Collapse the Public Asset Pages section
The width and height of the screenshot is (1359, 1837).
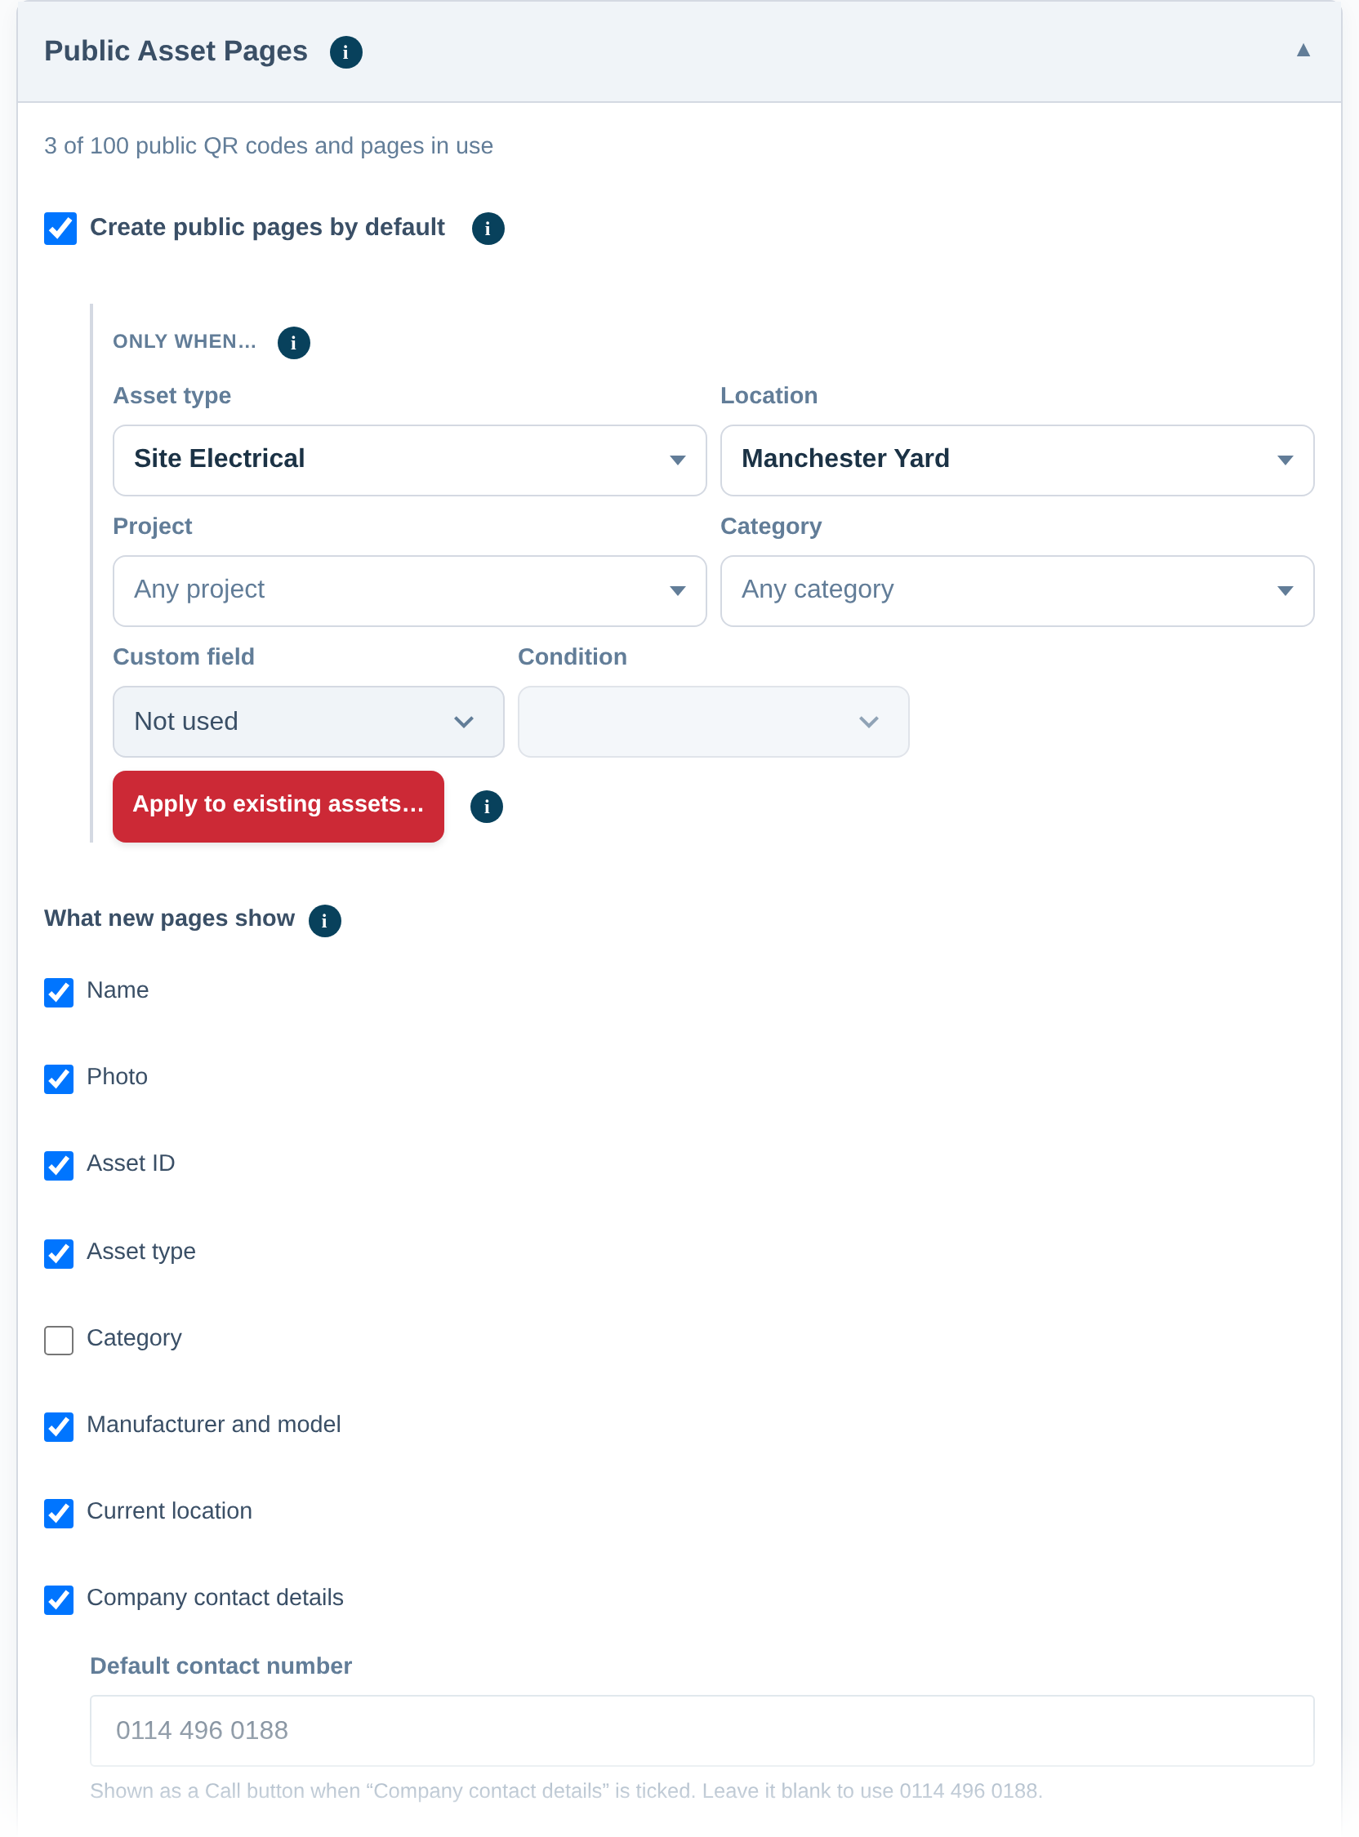tap(1303, 51)
